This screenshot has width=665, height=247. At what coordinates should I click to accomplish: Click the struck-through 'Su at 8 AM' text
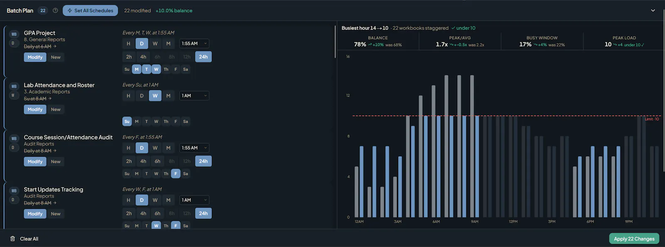click(x=35, y=99)
